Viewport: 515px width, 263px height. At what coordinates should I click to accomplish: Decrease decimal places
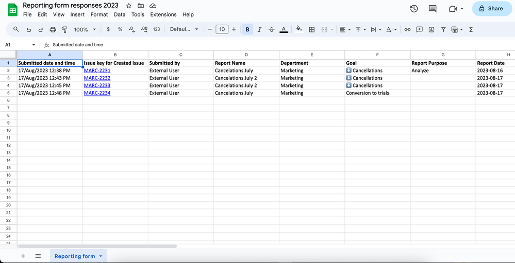click(132, 29)
